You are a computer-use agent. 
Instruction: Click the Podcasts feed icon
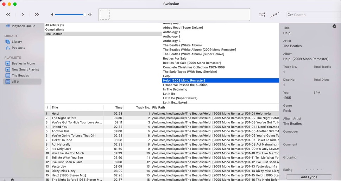pyautogui.click(x=8, y=48)
